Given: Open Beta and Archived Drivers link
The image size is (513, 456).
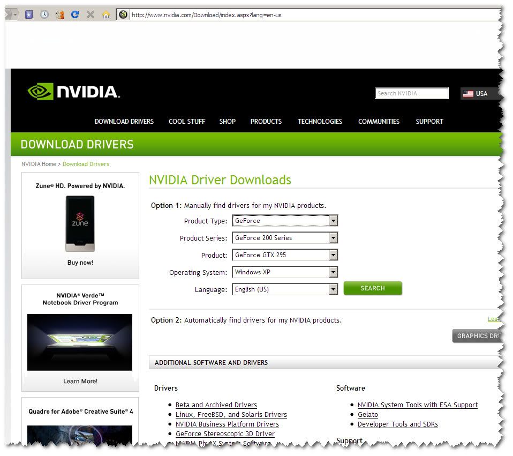Looking at the screenshot, I should click(x=216, y=405).
